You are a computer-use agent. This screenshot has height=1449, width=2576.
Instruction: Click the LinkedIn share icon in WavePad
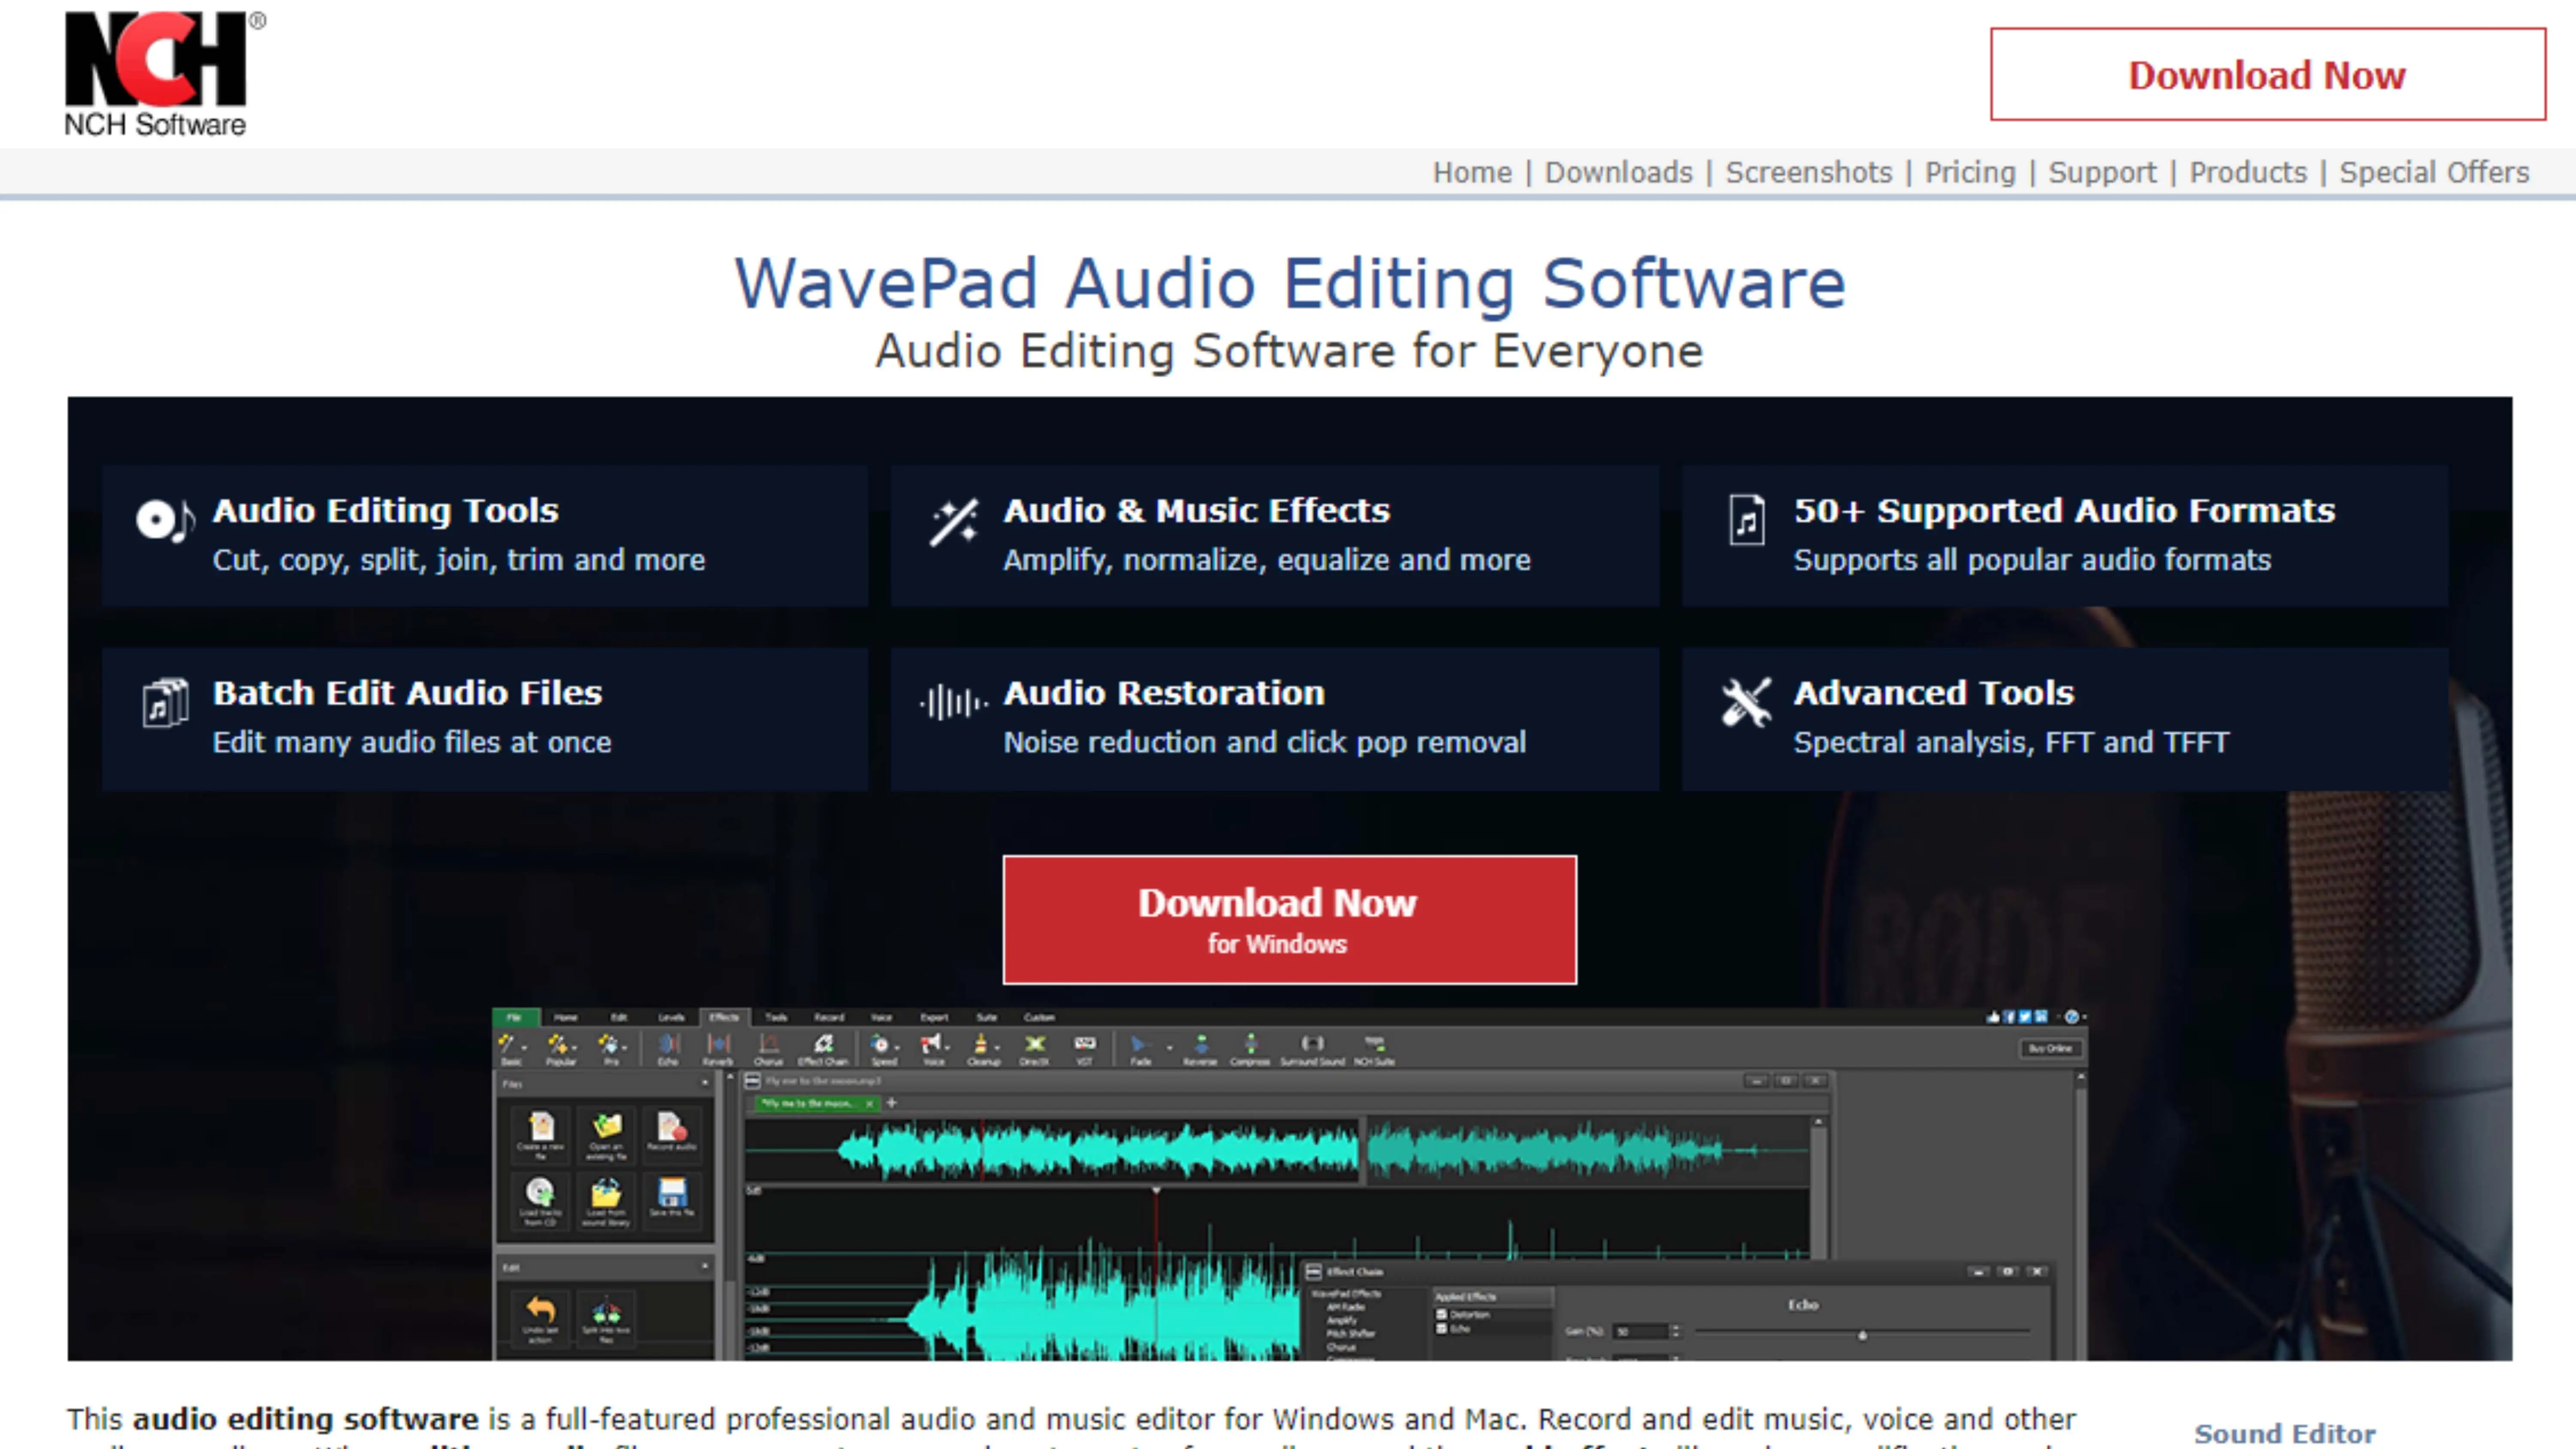(x=2041, y=1017)
